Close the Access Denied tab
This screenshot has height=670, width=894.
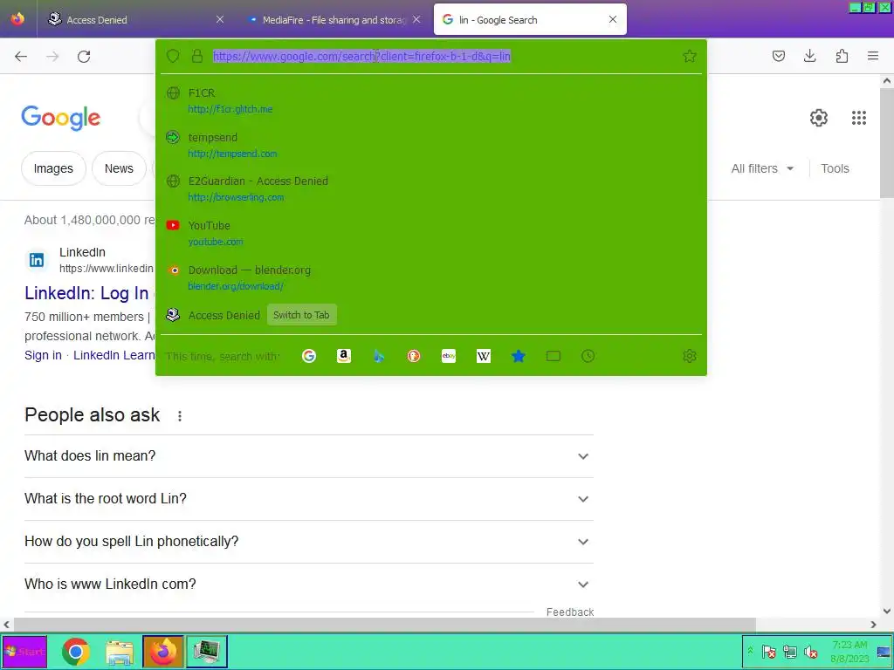[x=220, y=20]
